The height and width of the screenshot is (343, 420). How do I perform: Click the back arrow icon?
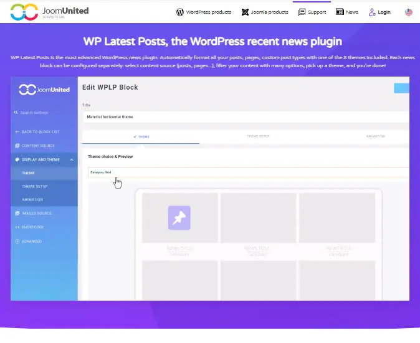click(x=17, y=131)
